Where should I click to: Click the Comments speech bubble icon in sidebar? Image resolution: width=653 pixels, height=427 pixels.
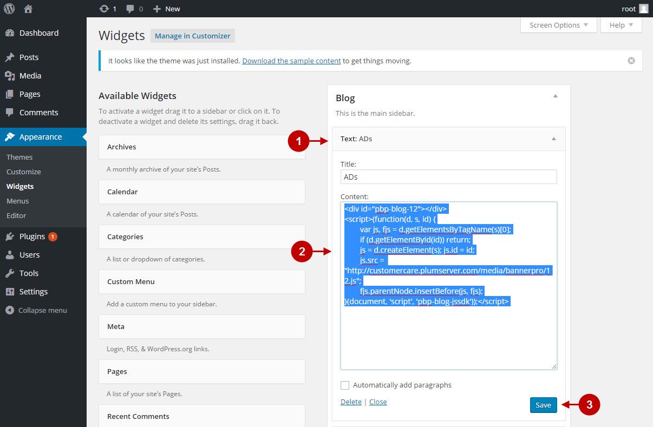[x=10, y=113]
